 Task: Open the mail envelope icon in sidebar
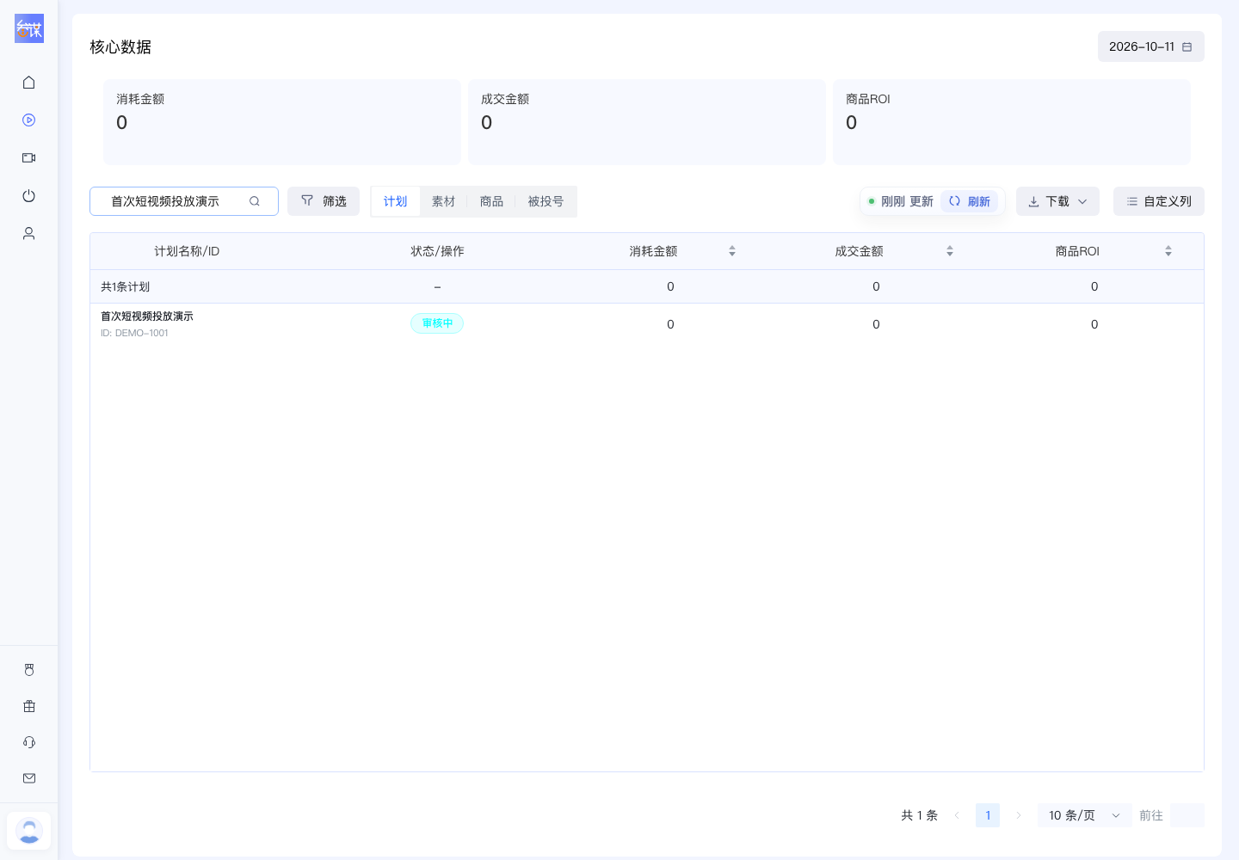pos(29,778)
